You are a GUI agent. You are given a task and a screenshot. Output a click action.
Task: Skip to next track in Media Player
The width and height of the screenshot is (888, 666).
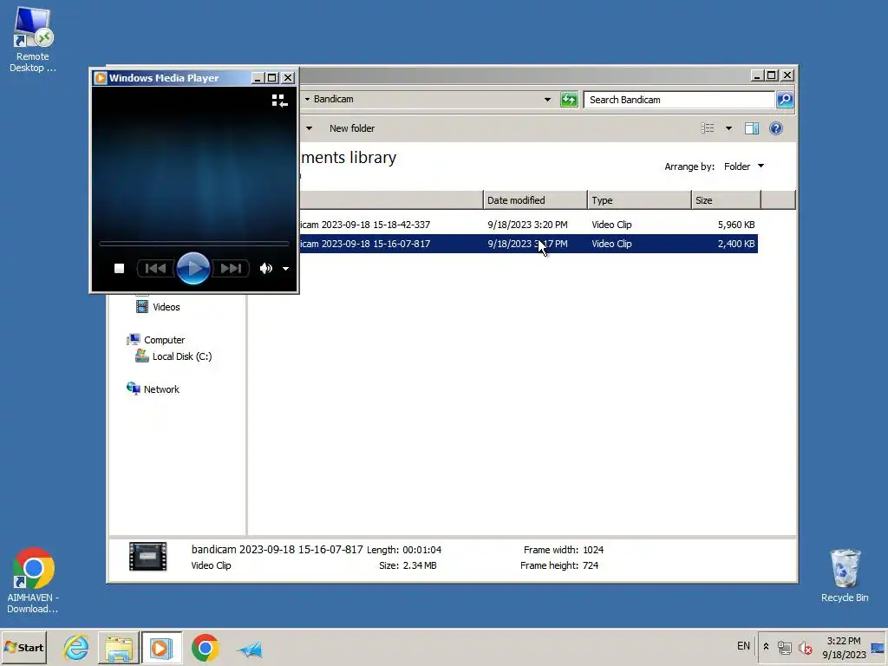coord(231,269)
